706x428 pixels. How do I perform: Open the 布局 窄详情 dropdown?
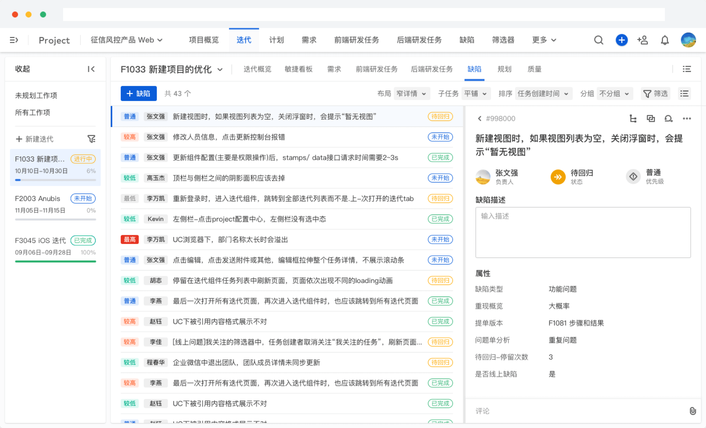coord(411,94)
